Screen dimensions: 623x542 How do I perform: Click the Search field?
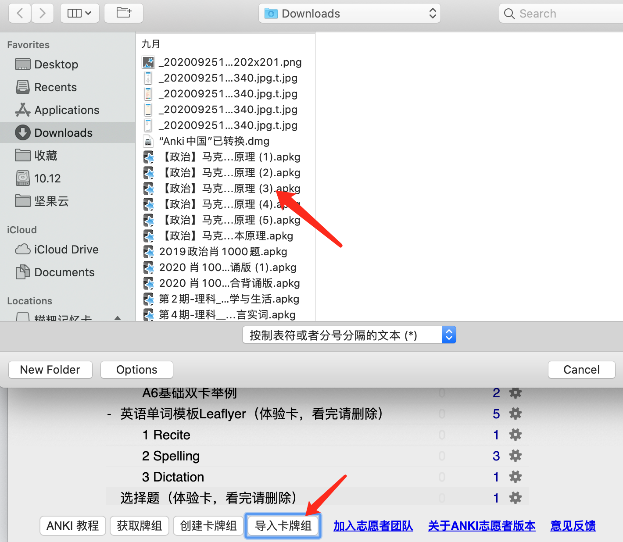562,14
